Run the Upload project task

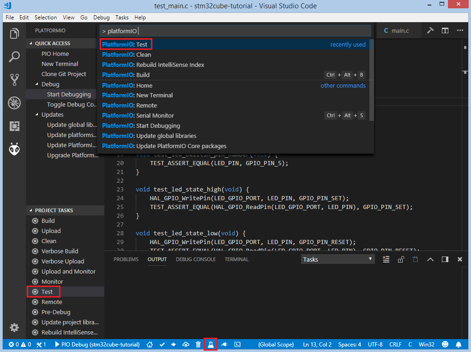(x=65, y=231)
